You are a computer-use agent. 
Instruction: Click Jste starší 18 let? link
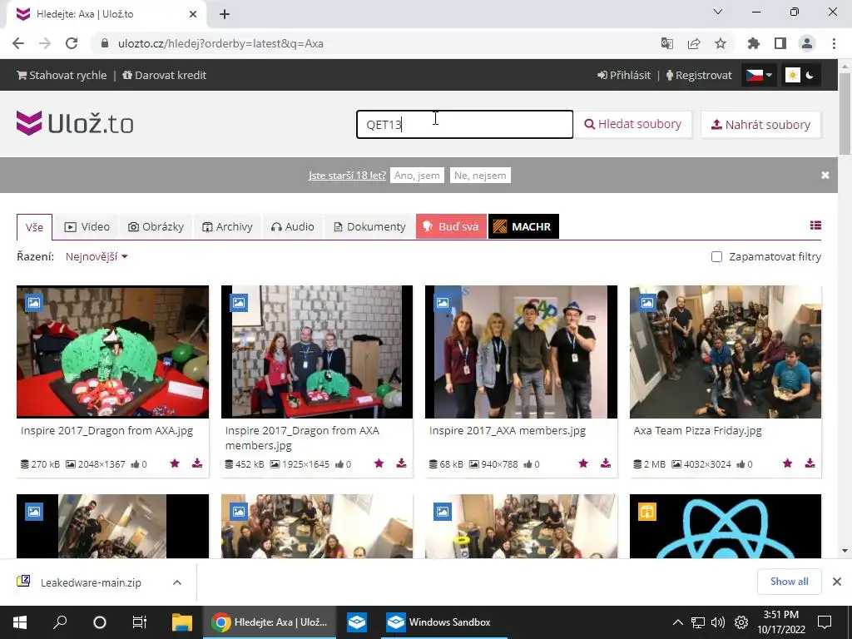click(x=347, y=176)
